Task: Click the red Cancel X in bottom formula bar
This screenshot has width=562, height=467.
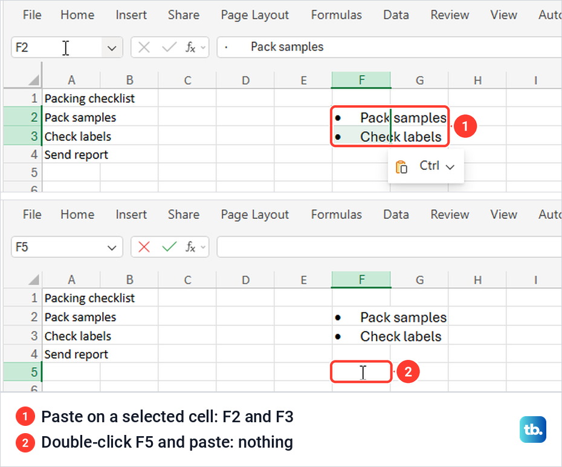Action: [x=144, y=247]
